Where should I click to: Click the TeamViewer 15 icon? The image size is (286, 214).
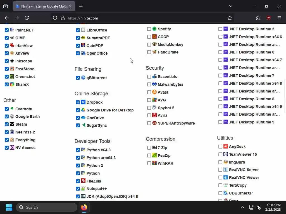point(226,154)
